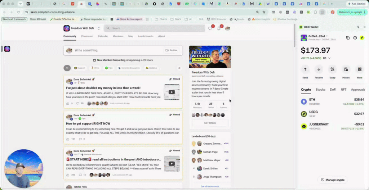The width and height of the screenshot is (369, 190).
Task: Click Manage crypto button
Action: (x=333, y=180)
